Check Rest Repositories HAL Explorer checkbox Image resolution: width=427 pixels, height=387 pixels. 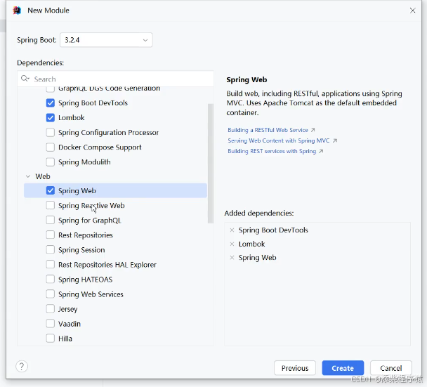point(51,265)
